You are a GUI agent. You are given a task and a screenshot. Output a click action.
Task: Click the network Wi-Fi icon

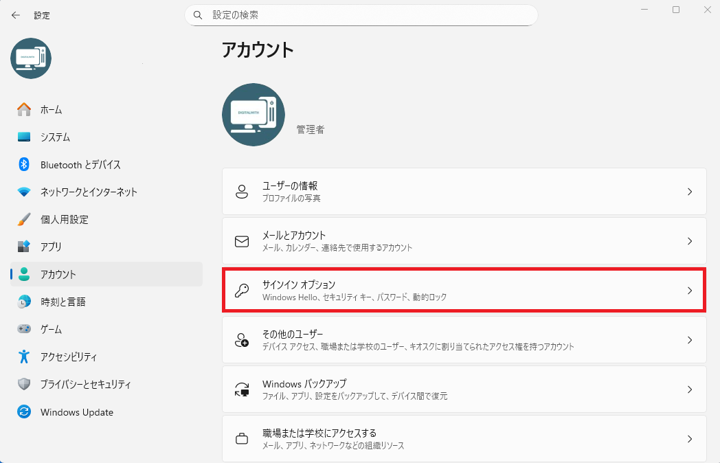[24, 192]
